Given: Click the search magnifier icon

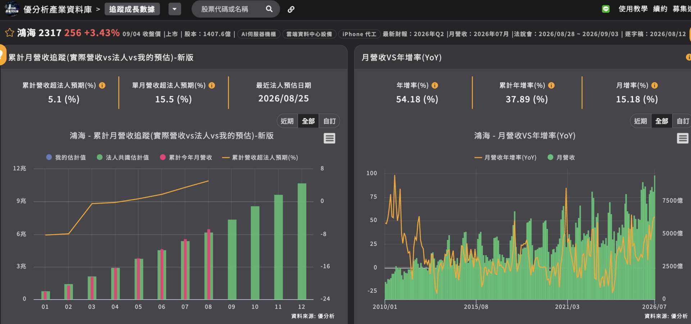Looking at the screenshot, I should [269, 9].
